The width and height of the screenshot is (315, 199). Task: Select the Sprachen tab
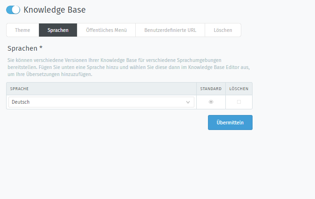click(58, 30)
